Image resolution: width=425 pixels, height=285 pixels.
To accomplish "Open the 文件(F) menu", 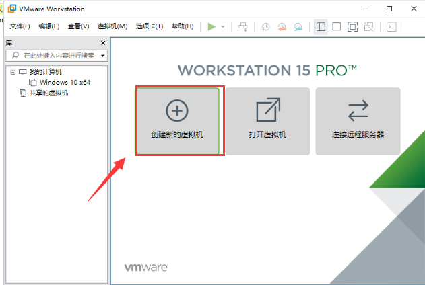I will pos(20,26).
